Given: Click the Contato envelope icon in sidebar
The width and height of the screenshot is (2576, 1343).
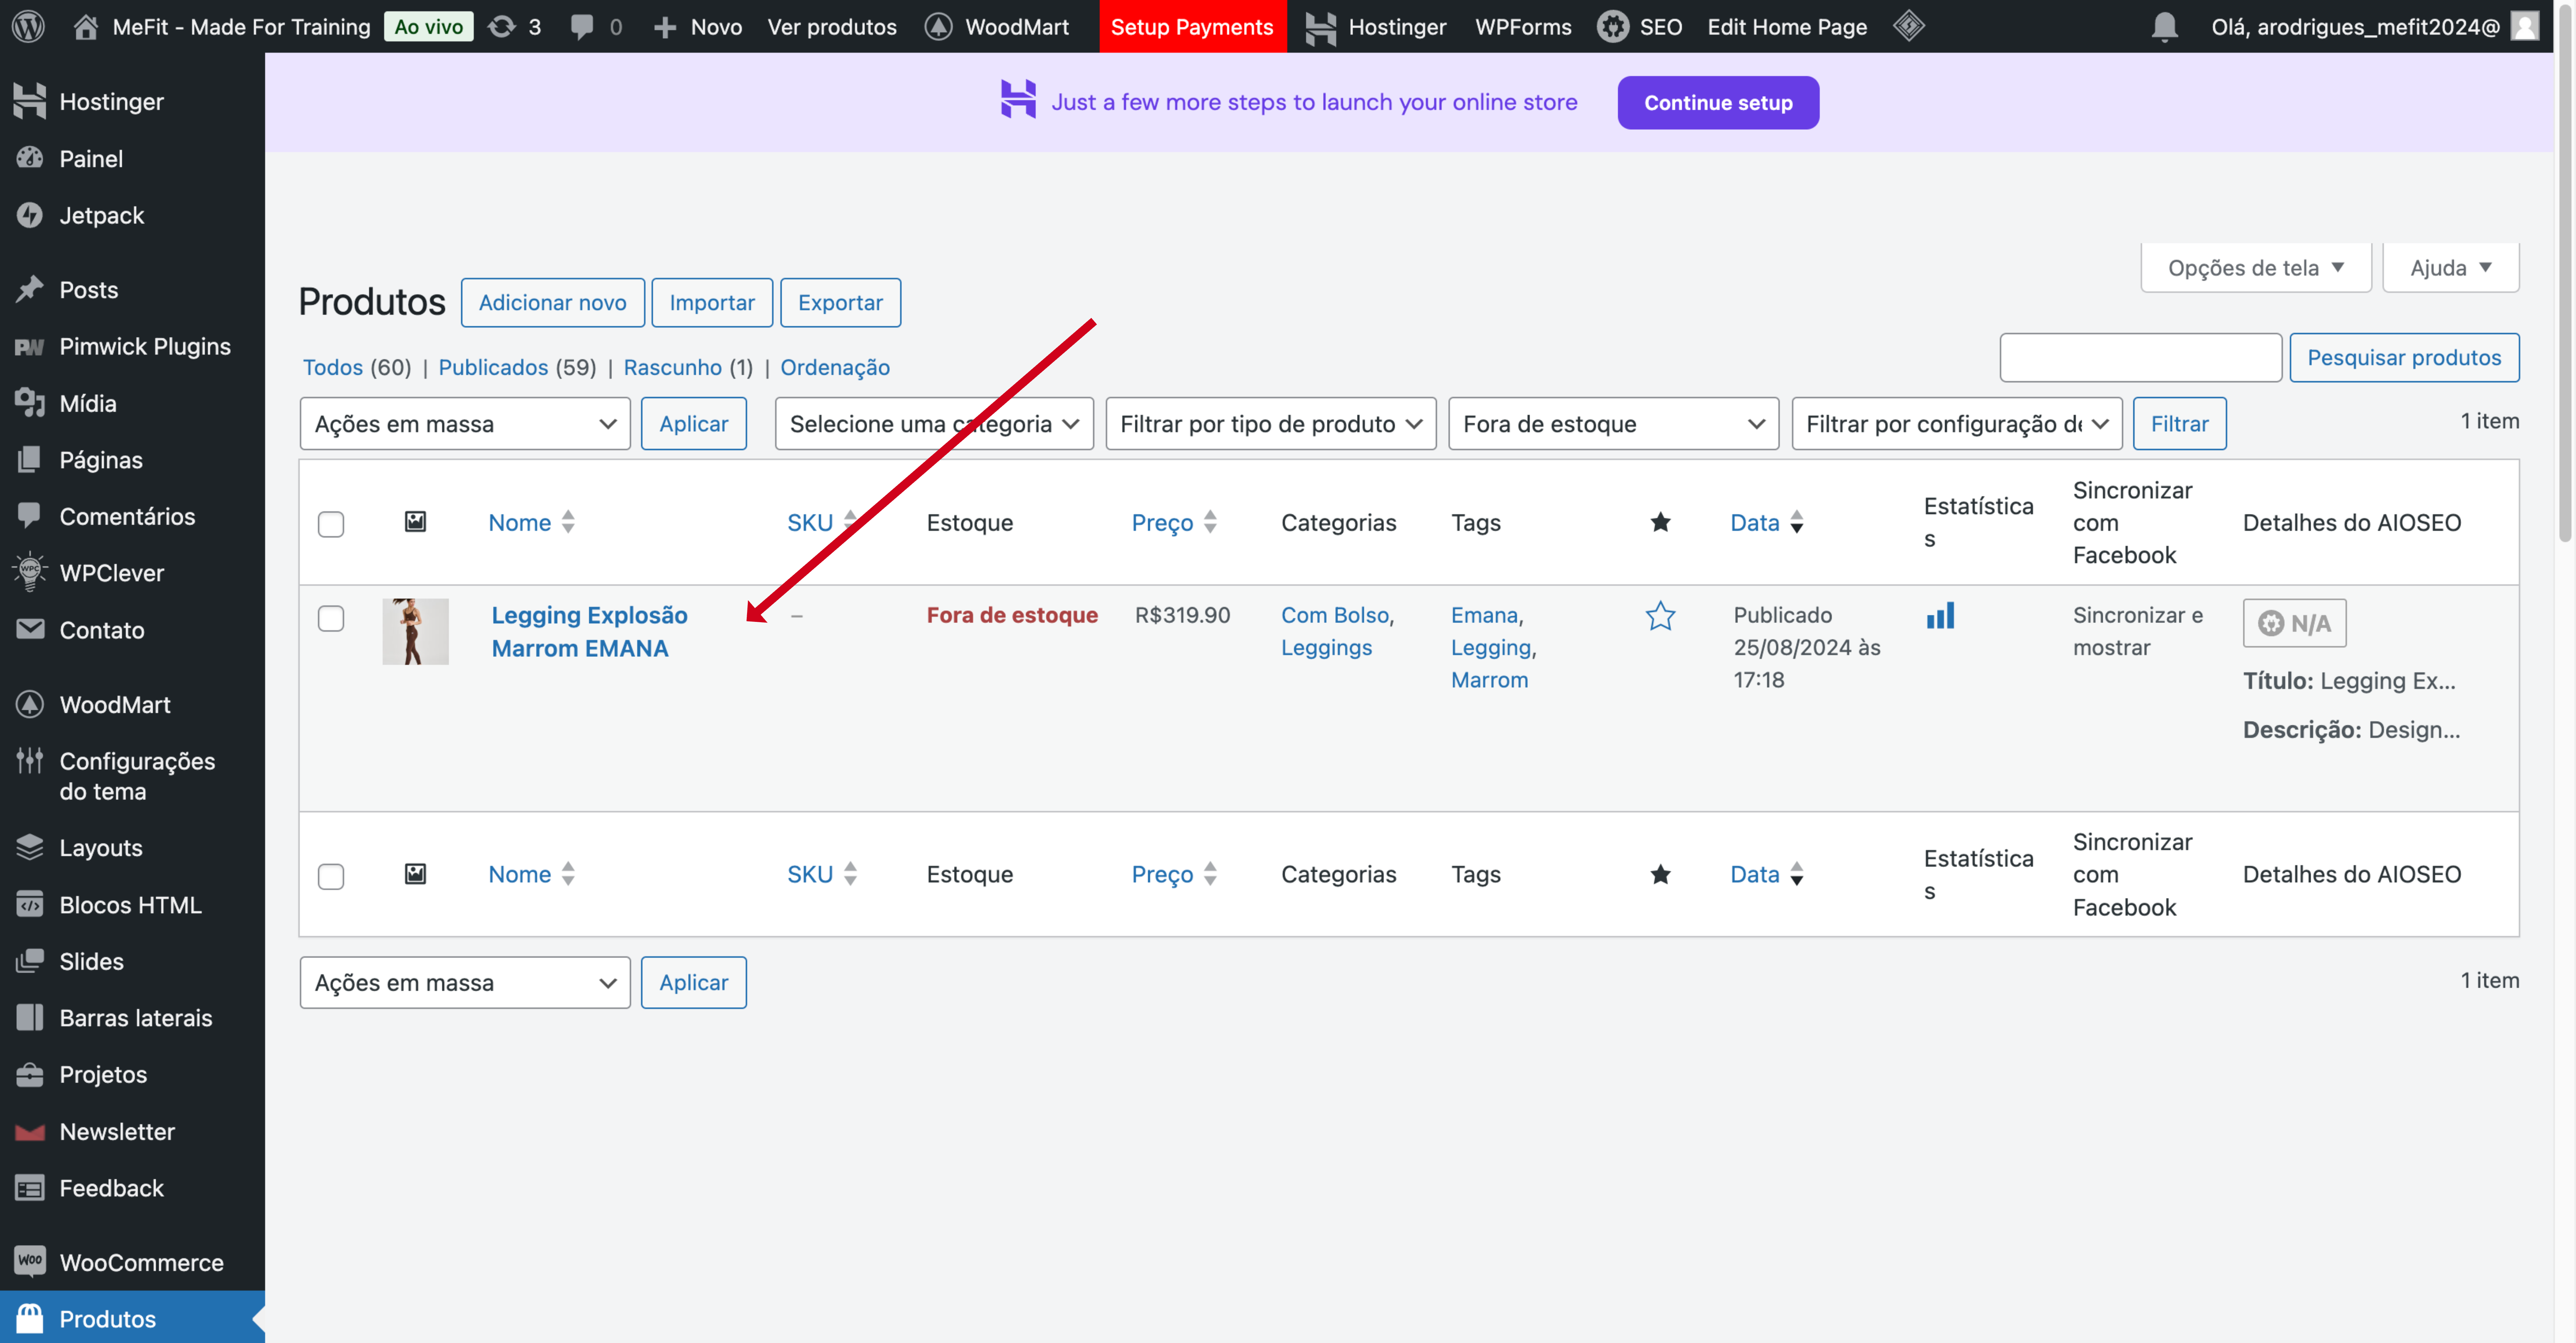Looking at the screenshot, I should pyautogui.click(x=30, y=629).
